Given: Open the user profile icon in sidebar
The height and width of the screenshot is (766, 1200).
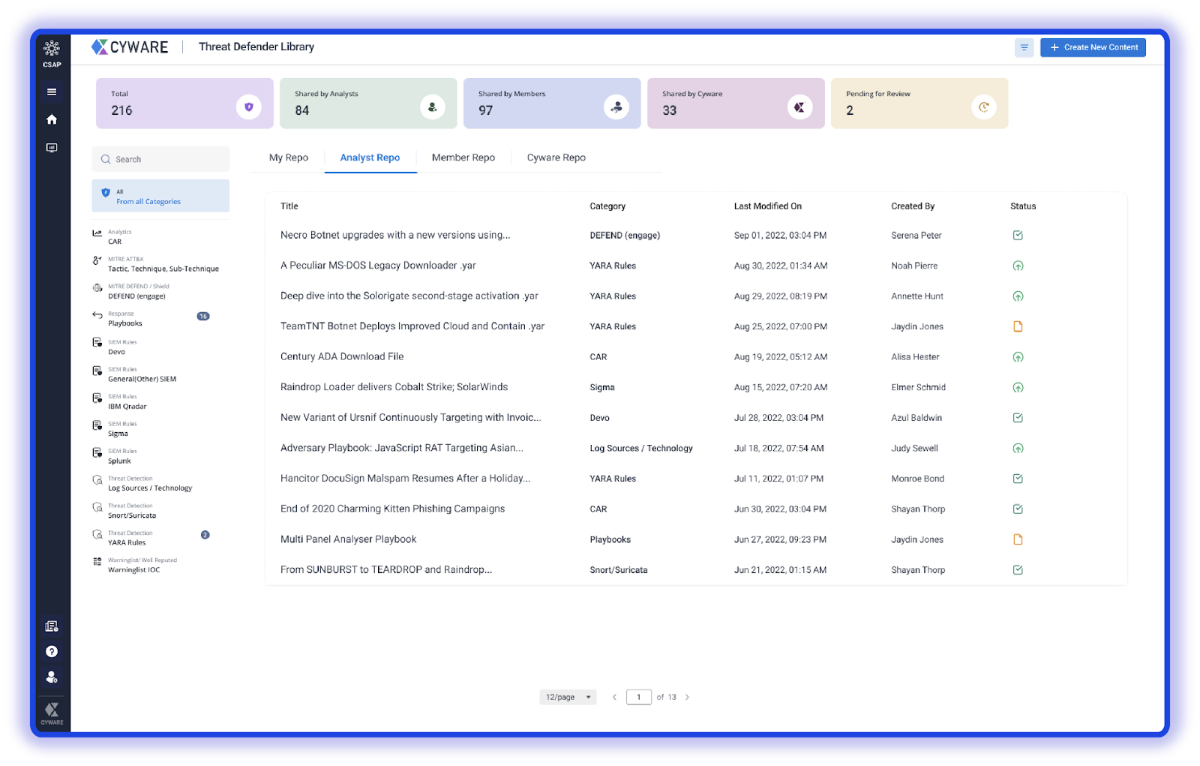Looking at the screenshot, I should pyautogui.click(x=52, y=677).
